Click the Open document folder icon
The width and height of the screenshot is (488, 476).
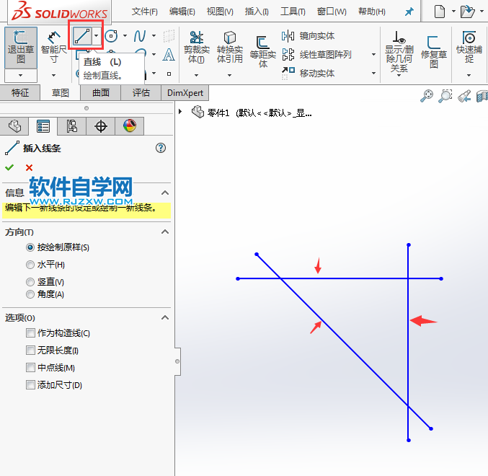click(x=468, y=12)
